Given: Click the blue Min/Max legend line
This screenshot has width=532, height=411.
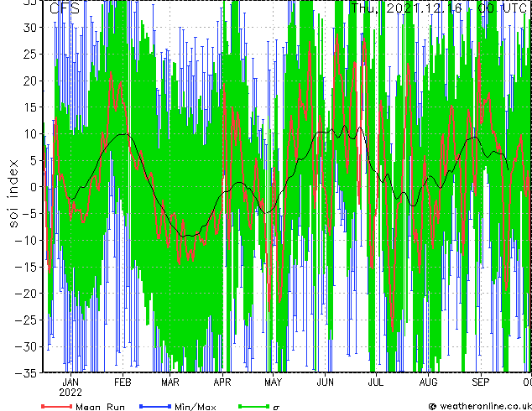Looking at the screenshot, I should [155, 406].
